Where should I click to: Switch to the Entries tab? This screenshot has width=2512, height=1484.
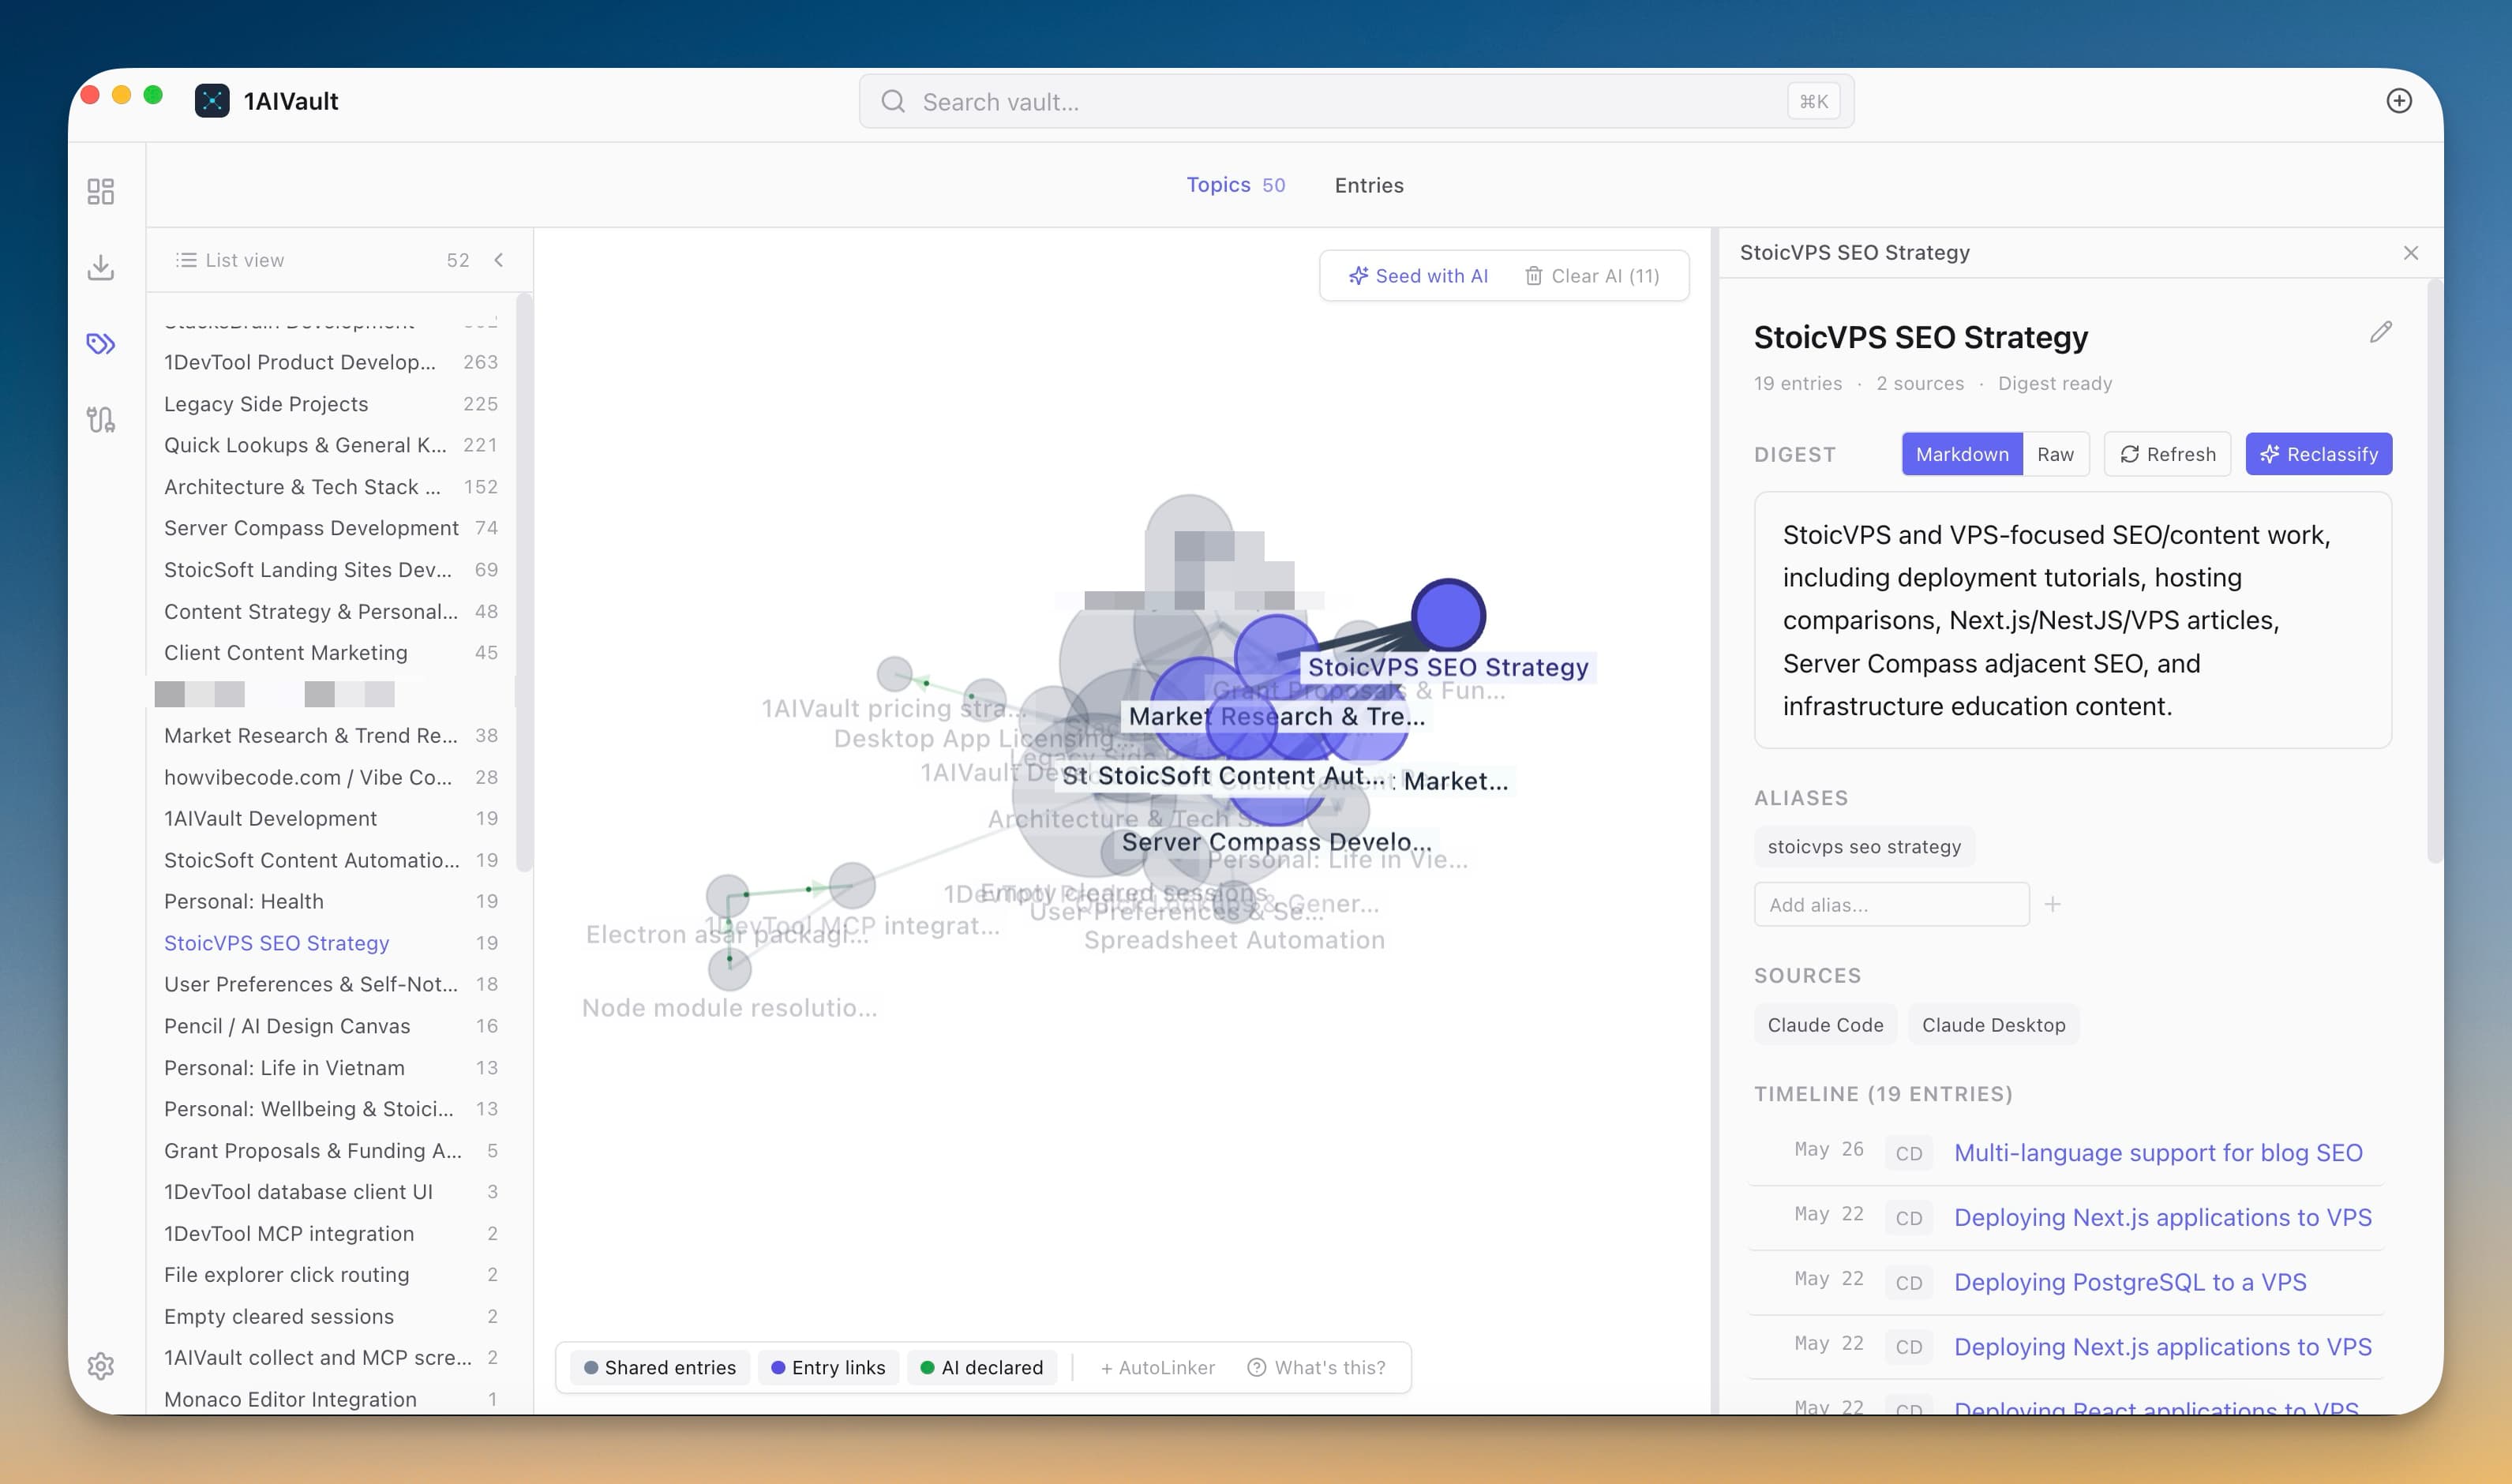tap(1369, 185)
